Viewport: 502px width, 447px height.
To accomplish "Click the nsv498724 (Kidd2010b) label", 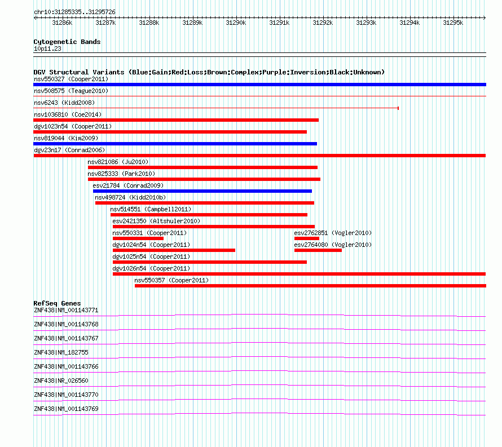I will pyautogui.click(x=130, y=197).
